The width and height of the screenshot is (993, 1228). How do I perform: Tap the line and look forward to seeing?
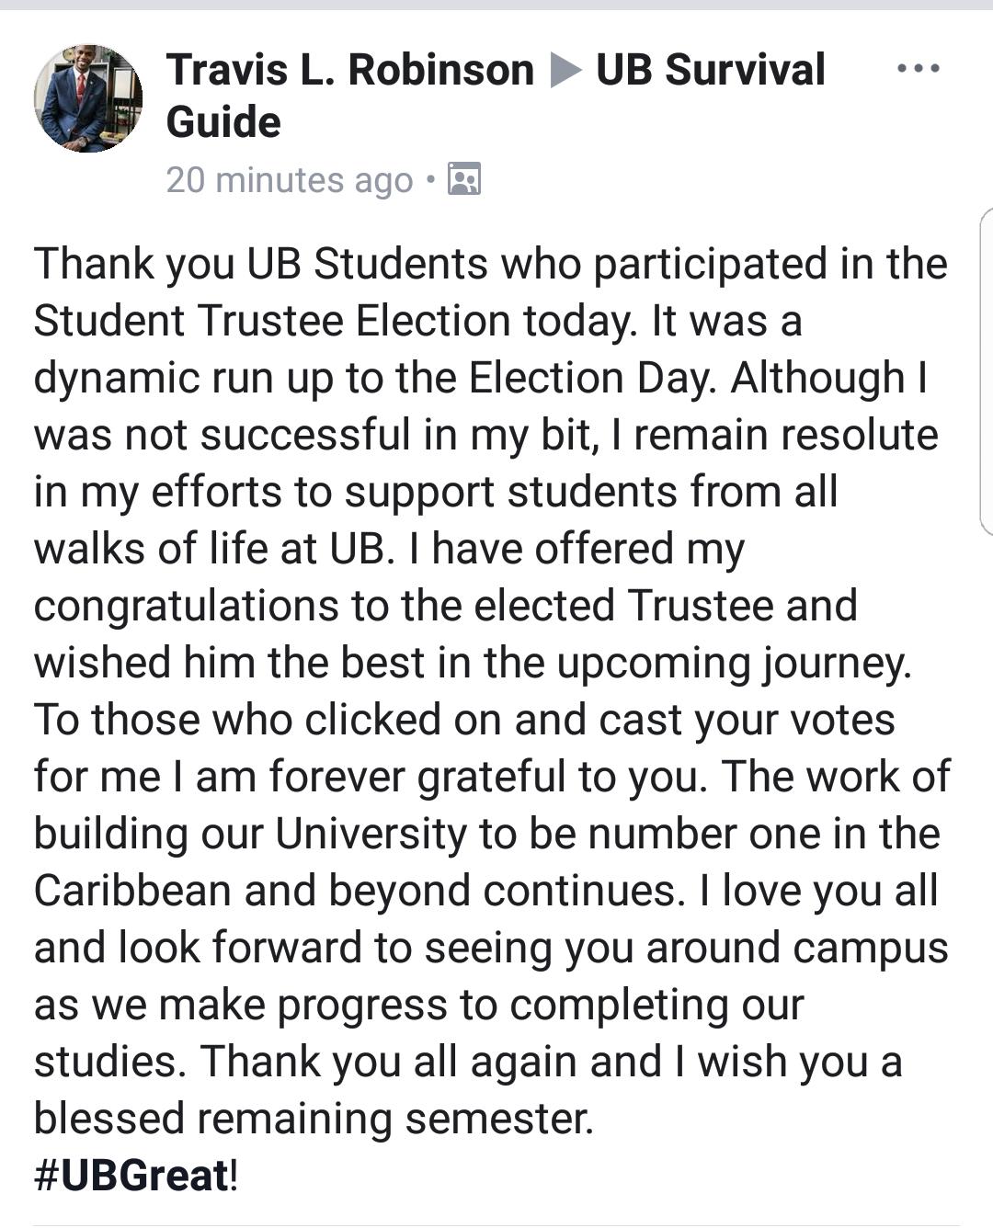click(x=491, y=949)
